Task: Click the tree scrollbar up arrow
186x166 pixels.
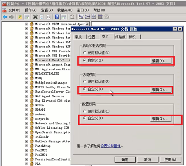Action: point(87,24)
